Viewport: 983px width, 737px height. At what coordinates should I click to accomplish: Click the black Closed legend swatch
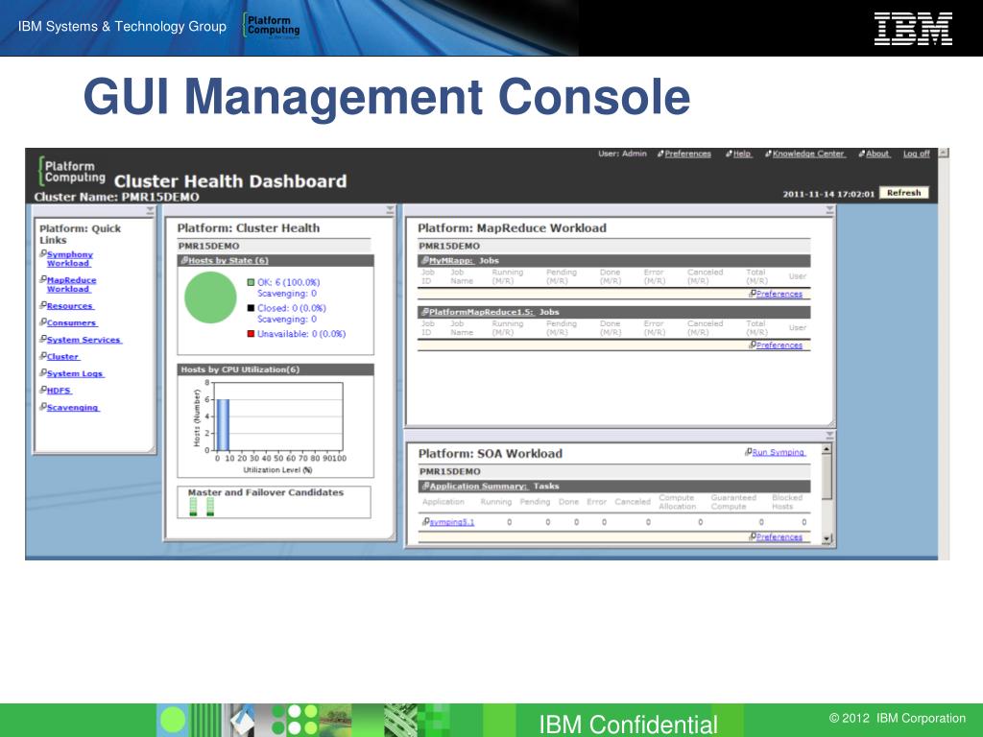click(x=251, y=308)
